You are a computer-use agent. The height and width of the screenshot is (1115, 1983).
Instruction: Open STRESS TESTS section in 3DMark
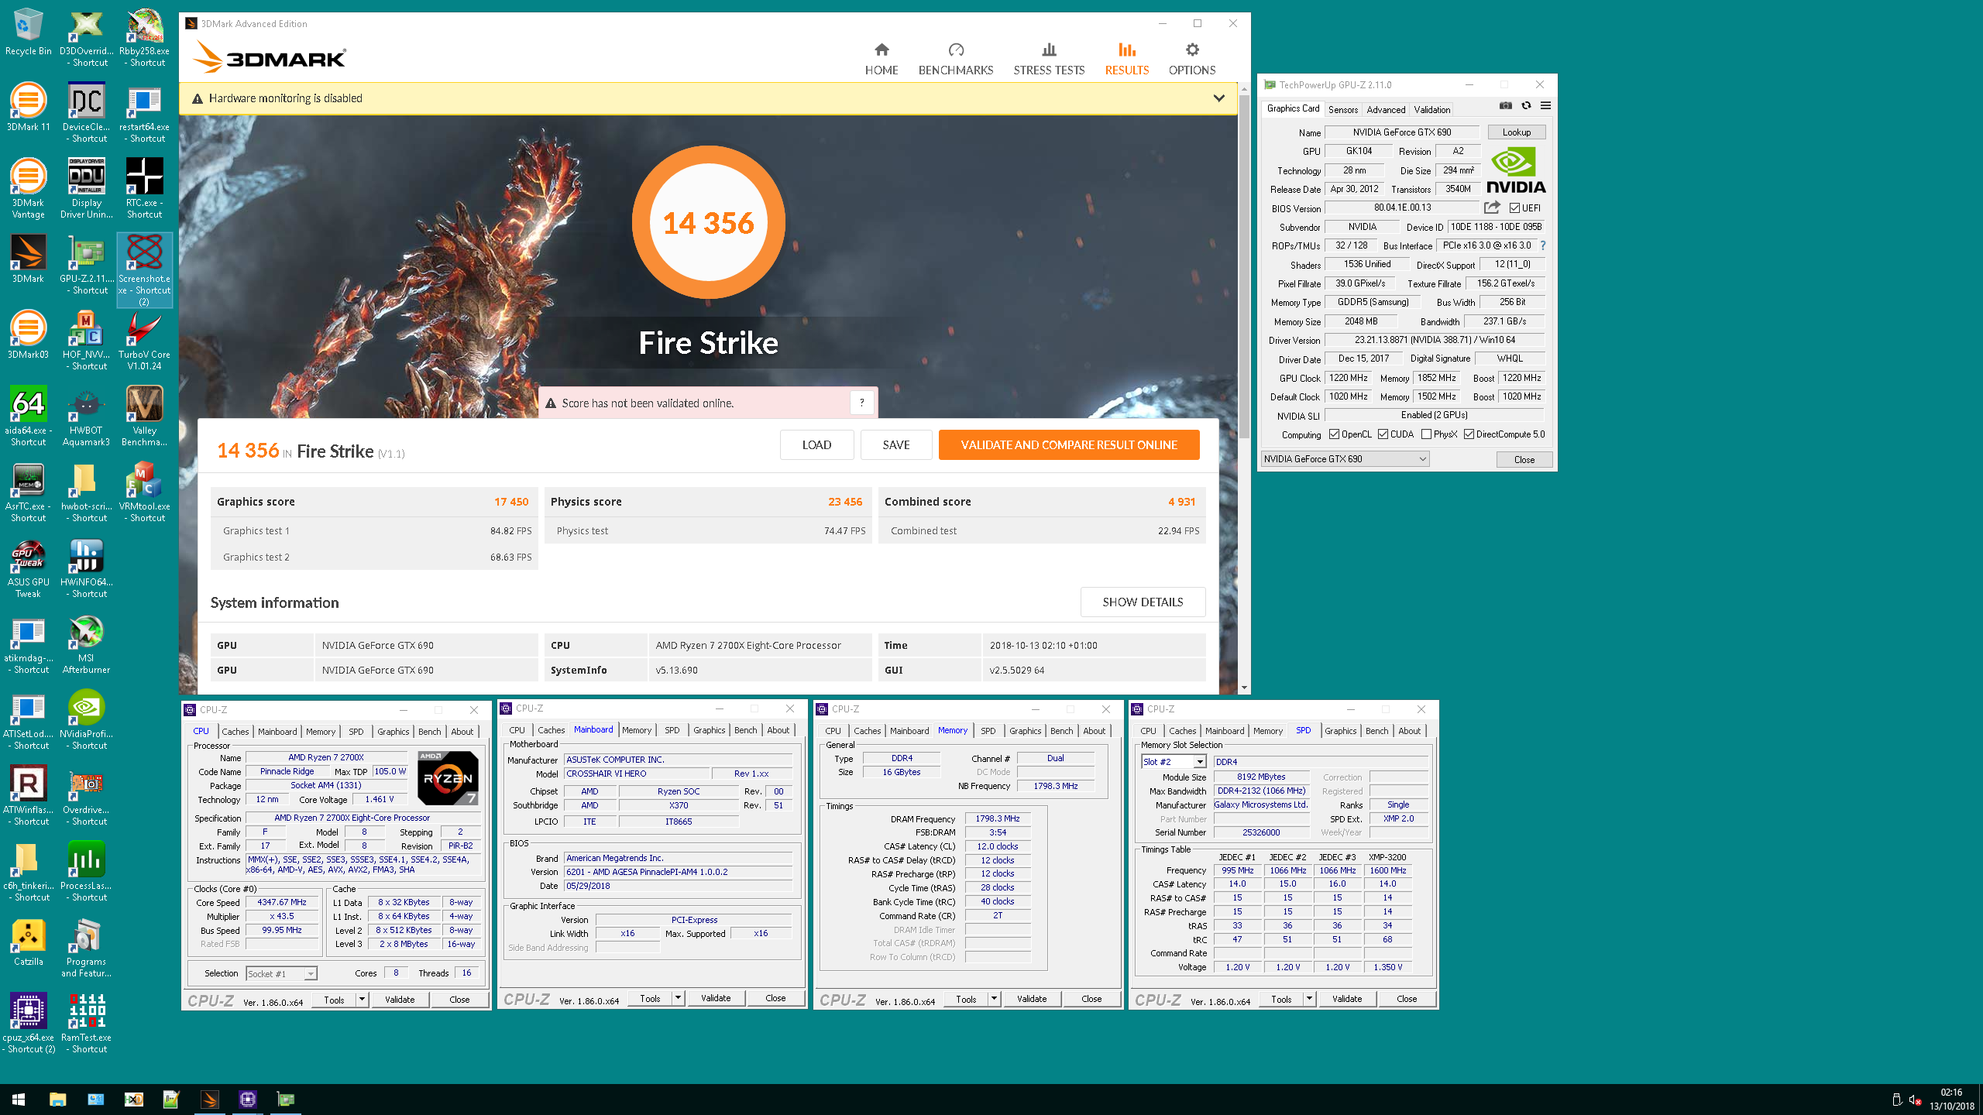pyautogui.click(x=1049, y=60)
